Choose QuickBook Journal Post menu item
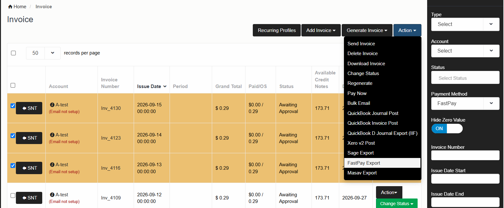The width and height of the screenshot is (504, 208). pyautogui.click(x=382, y=113)
